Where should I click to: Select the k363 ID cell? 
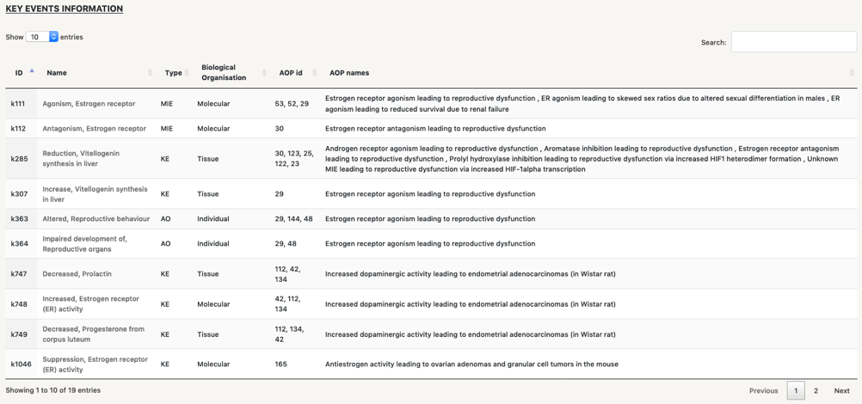pos(22,219)
